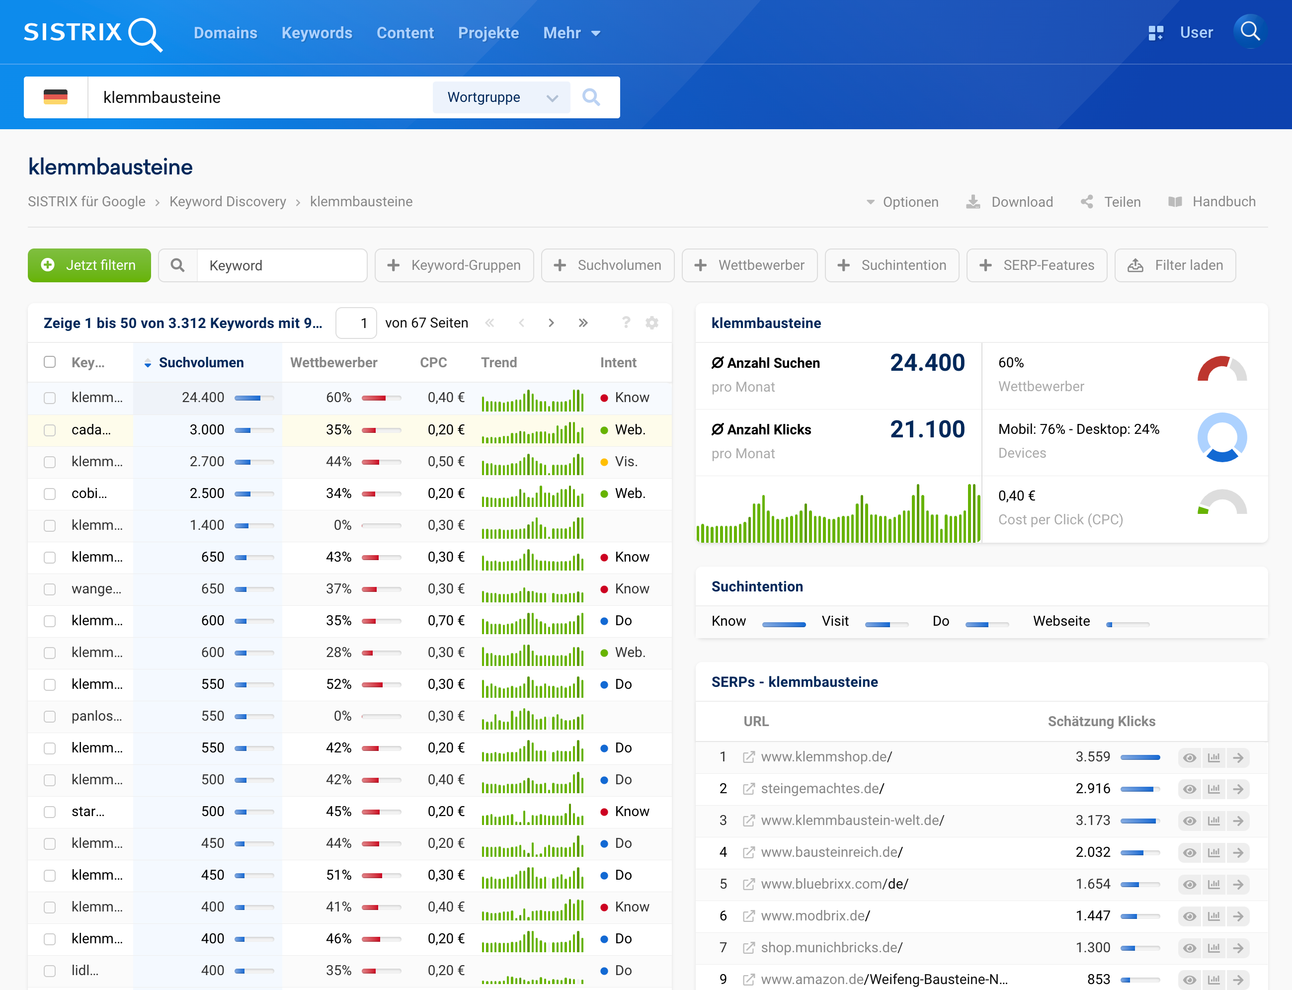
Task: Tick the select-all checkbox in table header
Action: point(50,362)
